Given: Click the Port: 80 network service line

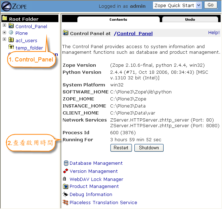Looking at the screenshot, I should coord(162,120).
